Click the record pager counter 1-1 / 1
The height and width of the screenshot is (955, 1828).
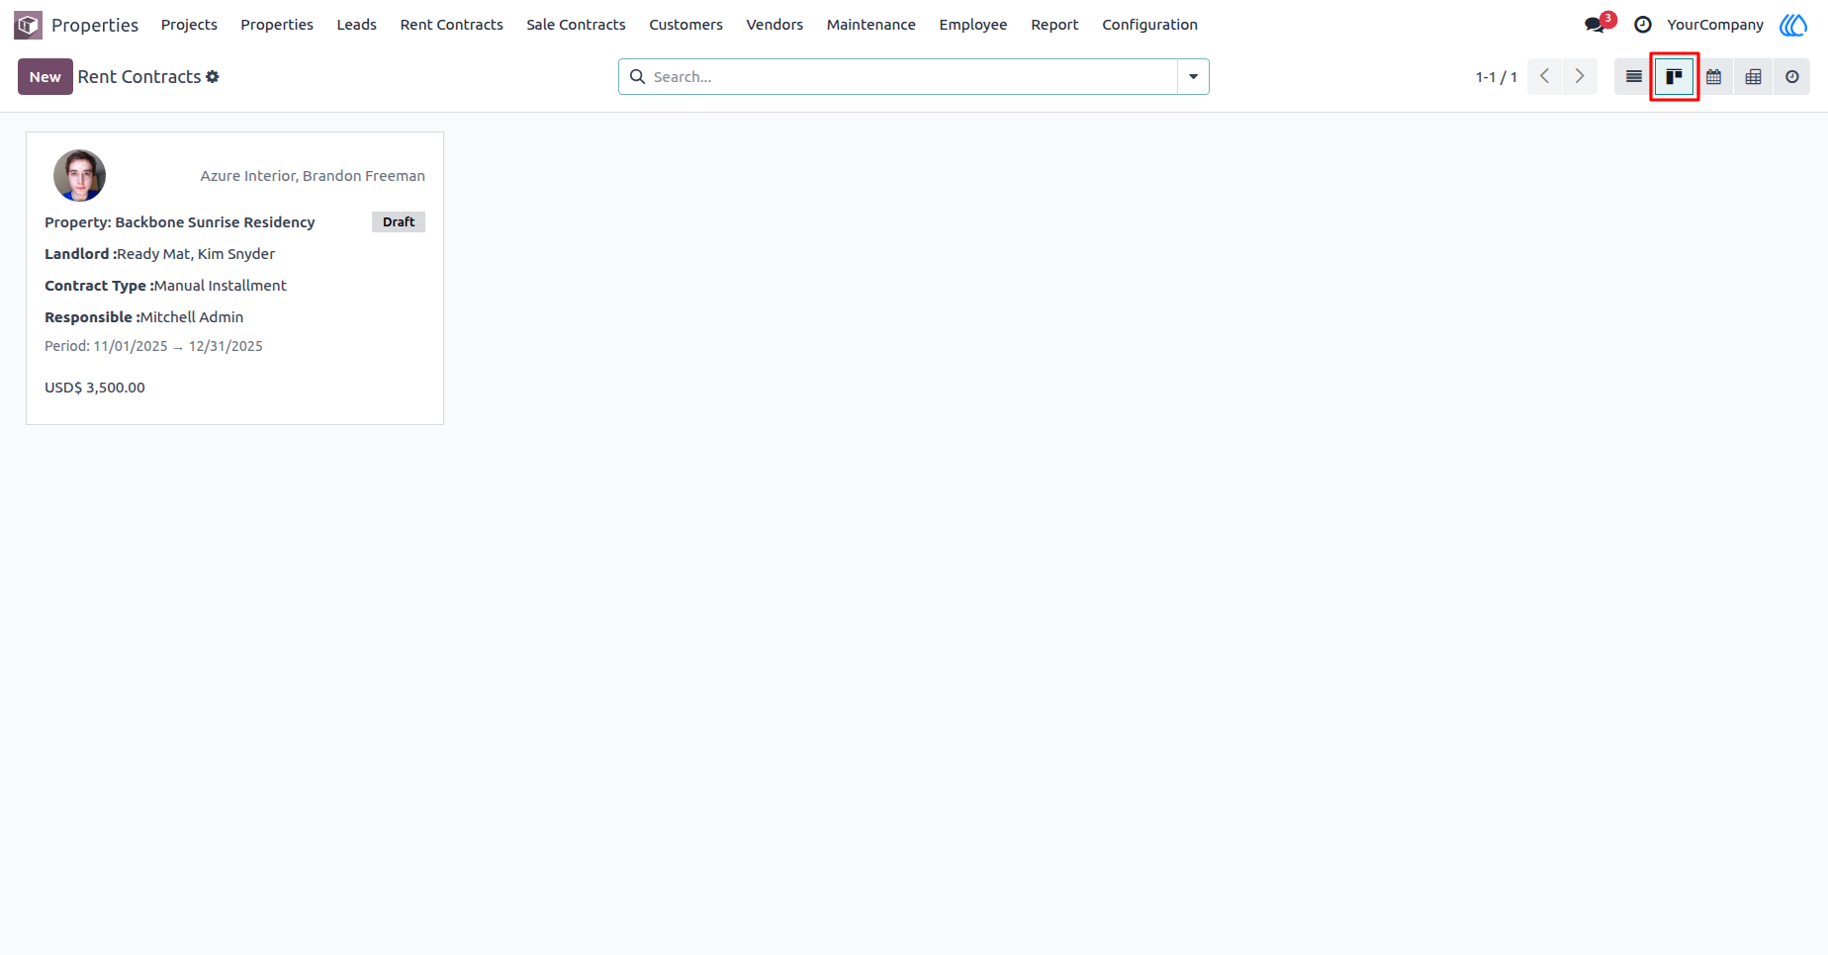click(1496, 77)
